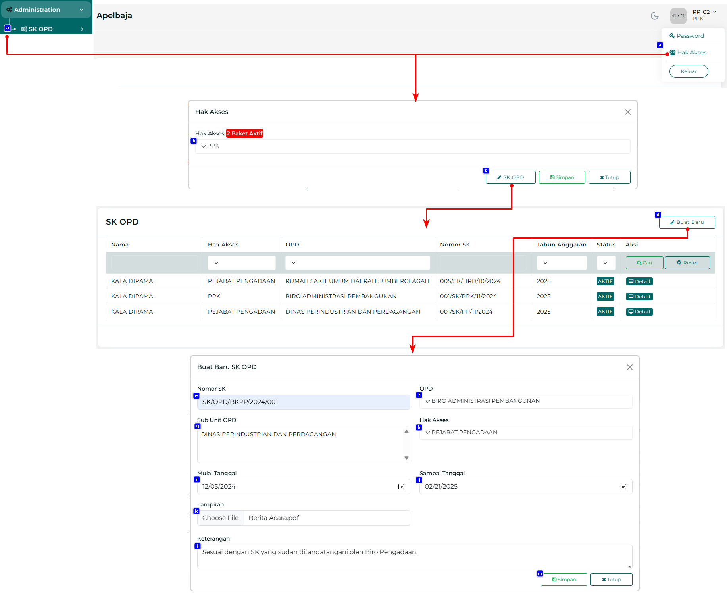Click the Keluar logout button
This screenshot has height=593, width=727.
pos(689,72)
